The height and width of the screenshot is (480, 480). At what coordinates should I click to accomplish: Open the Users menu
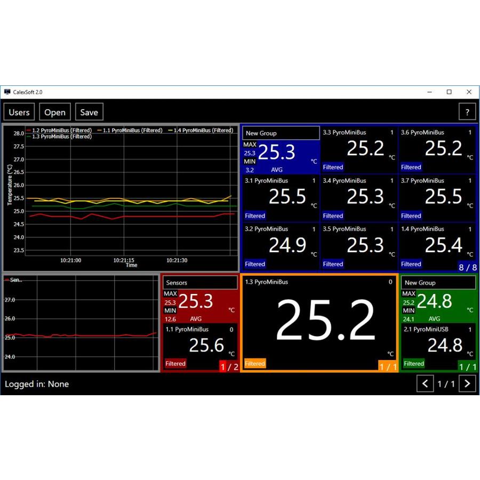coord(19,112)
